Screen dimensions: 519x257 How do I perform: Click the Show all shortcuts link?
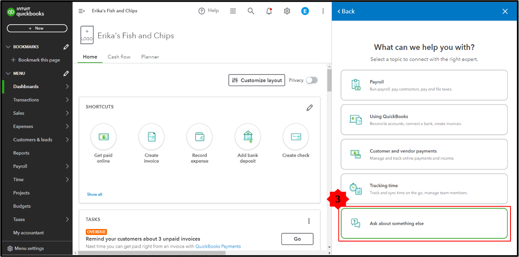pos(95,194)
